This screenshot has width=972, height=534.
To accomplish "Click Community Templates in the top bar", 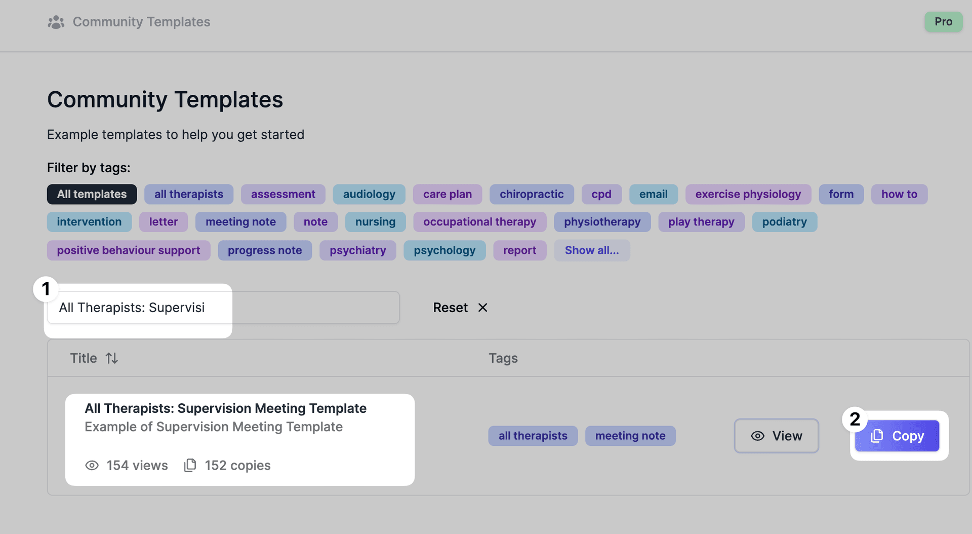I will 141,22.
